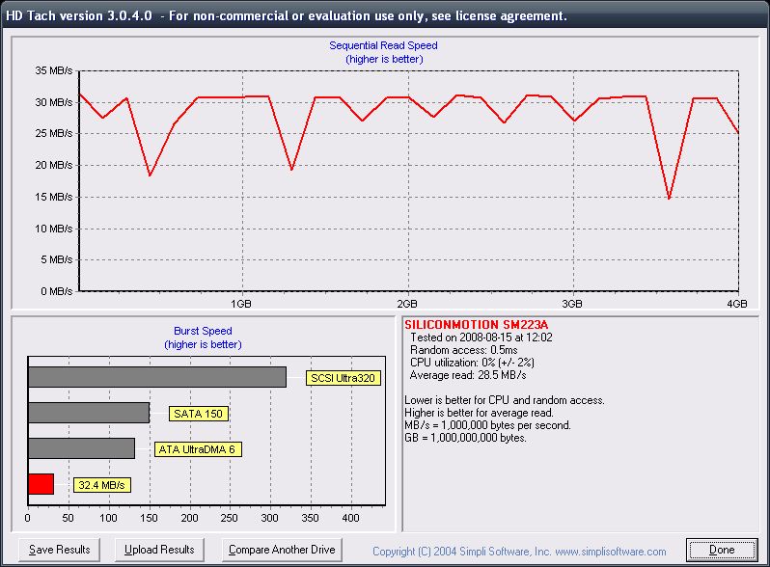Click the Save Results button
This screenshot has height=567, width=770.
pos(59,550)
